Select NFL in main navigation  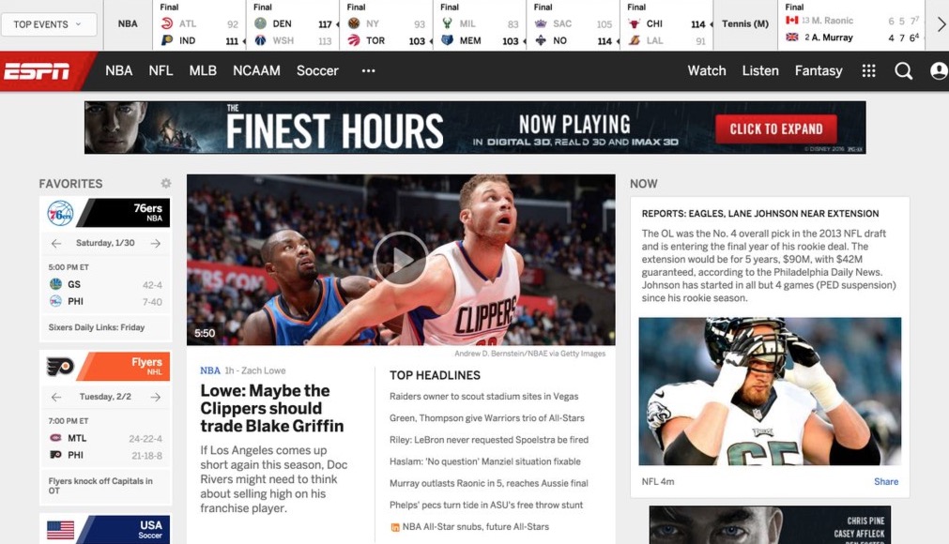pyautogui.click(x=161, y=70)
